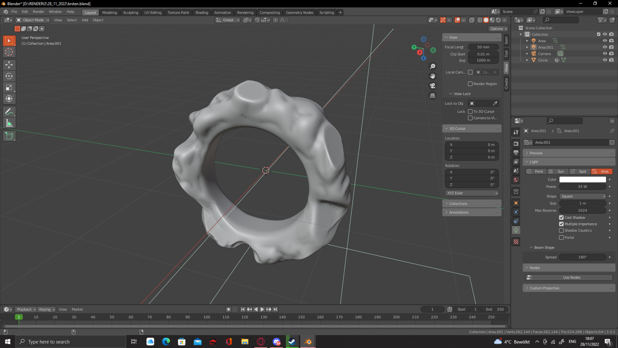Viewport: 618px width, 348px height.
Task: Open the Object Data Properties tab
Action: 516,230
